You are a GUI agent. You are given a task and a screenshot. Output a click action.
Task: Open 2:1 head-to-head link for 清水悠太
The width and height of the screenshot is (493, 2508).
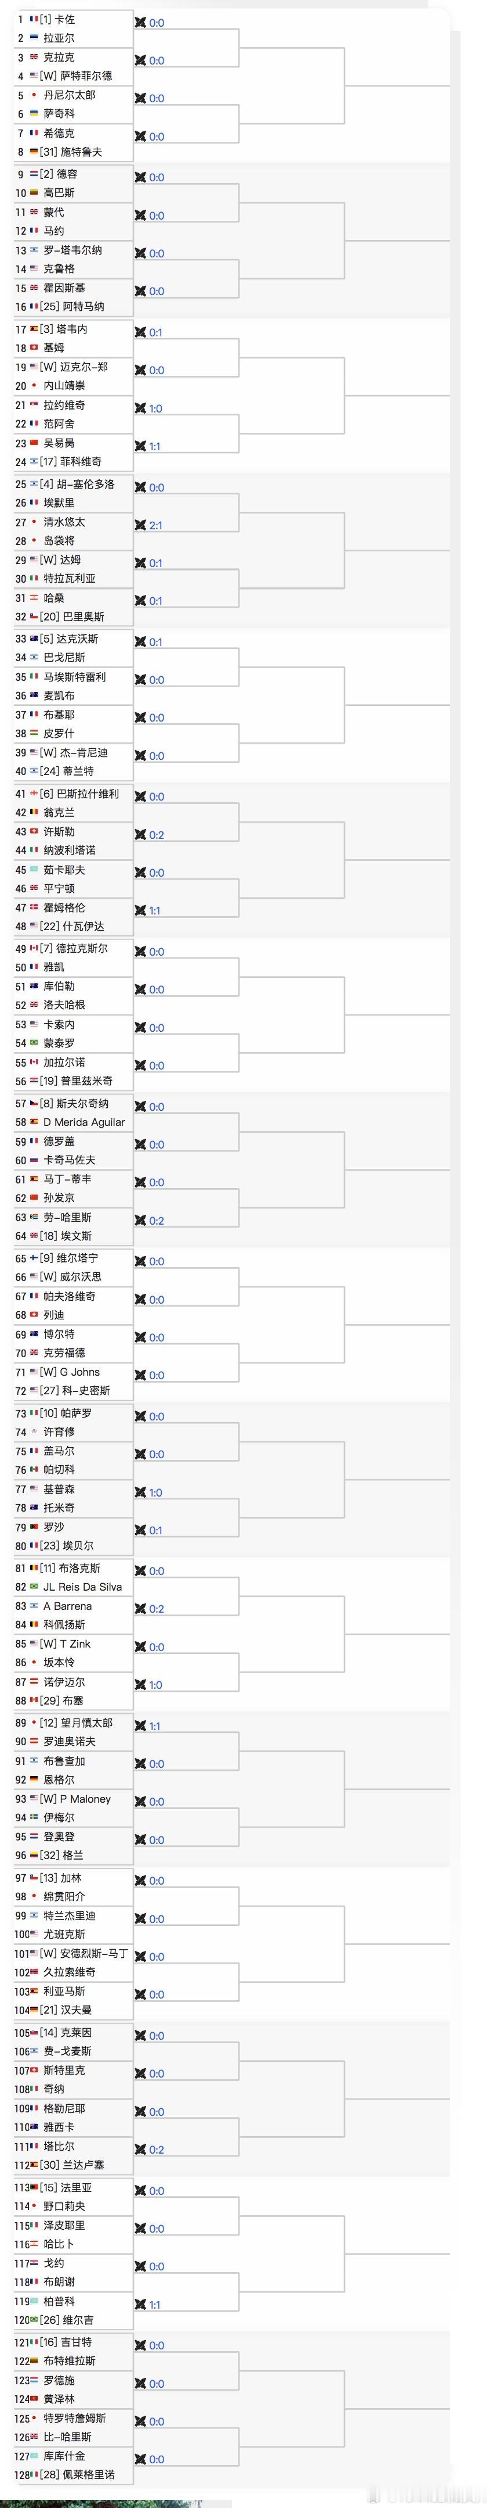(x=155, y=526)
